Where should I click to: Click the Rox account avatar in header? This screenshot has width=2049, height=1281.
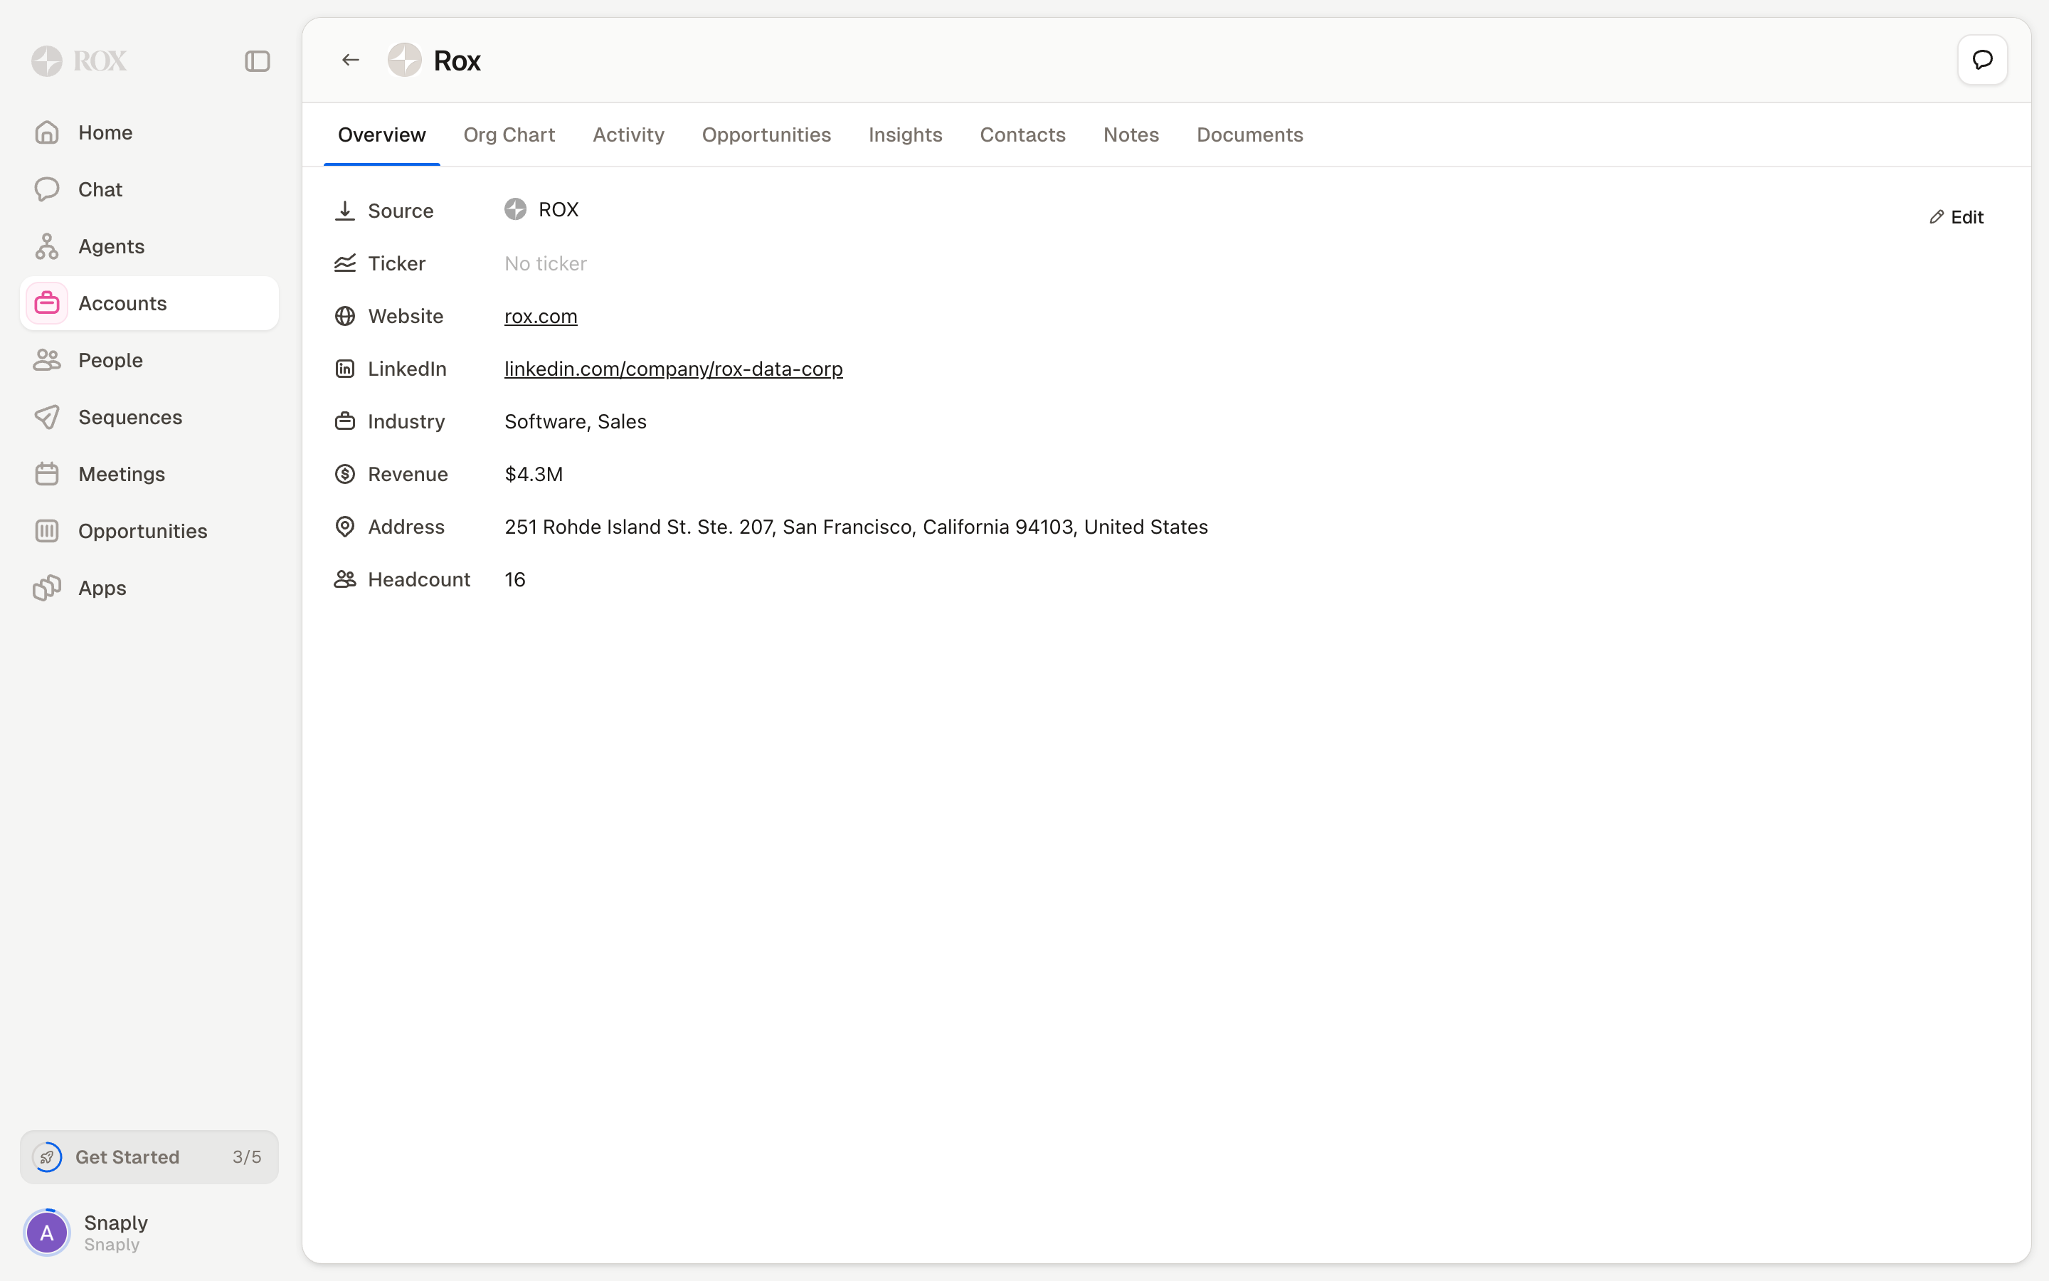click(405, 60)
